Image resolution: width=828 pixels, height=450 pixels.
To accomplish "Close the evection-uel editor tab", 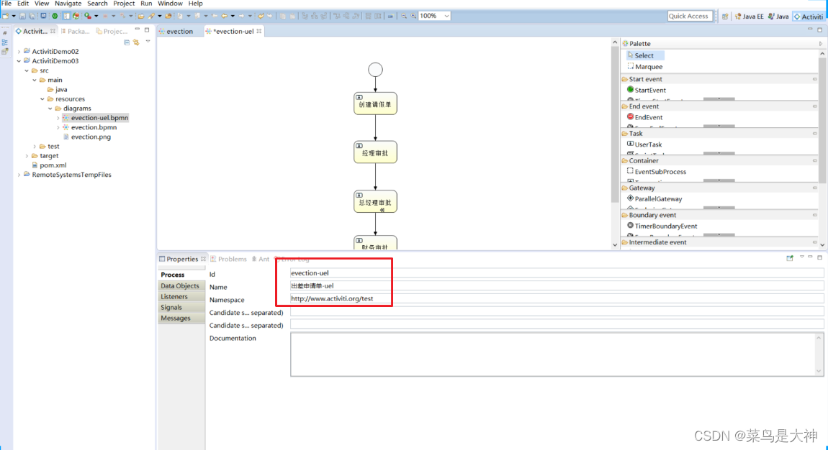I will coord(258,32).
